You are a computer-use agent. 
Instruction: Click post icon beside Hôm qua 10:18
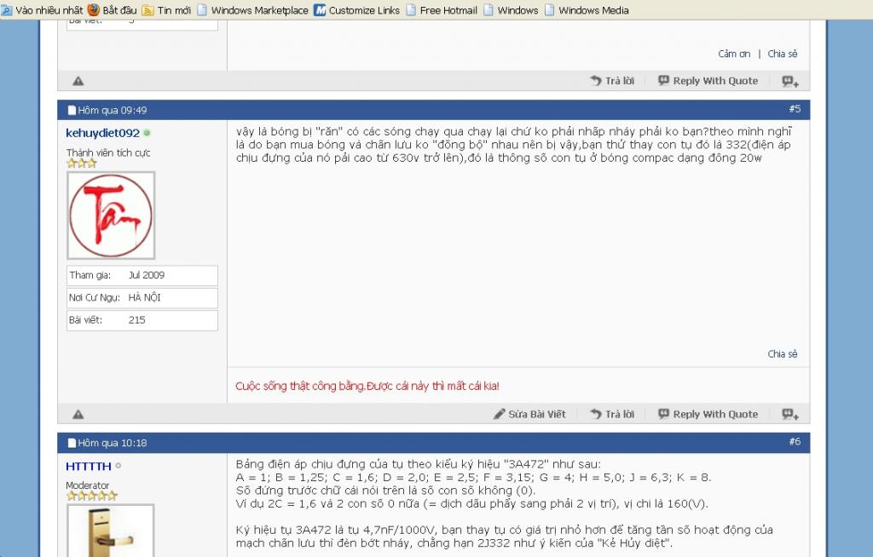point(72,443)
